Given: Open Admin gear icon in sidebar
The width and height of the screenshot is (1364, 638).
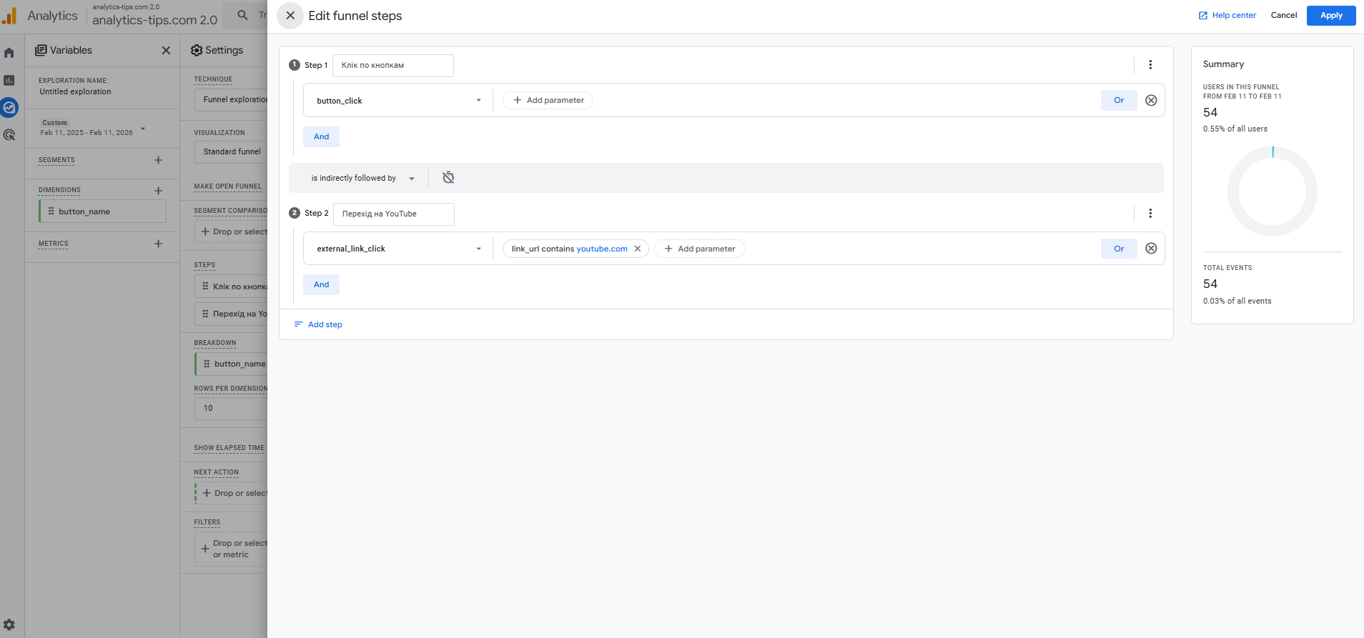Looking at the screenshot, I should tap(9, 624).
